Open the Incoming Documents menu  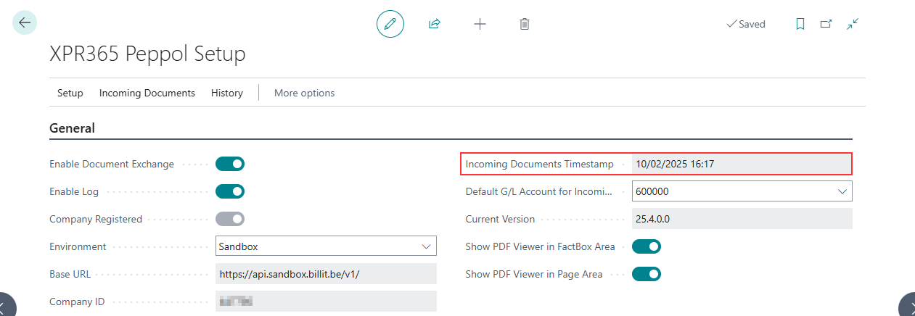click(x=147, y=93)
